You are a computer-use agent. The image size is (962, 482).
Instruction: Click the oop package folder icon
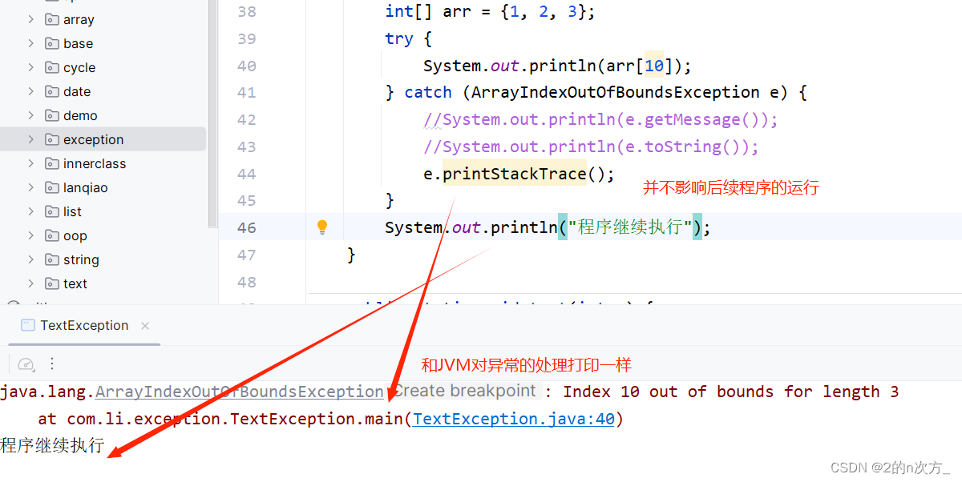click(52, 235)
